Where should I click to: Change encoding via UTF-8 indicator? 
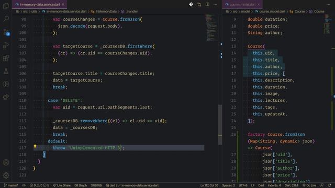click(x=243, y=185)
